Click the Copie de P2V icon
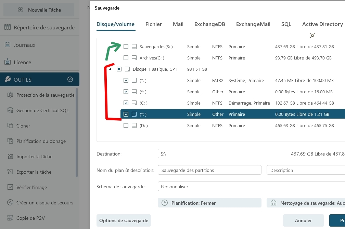 pyautogui.click(x=10, y=218)
